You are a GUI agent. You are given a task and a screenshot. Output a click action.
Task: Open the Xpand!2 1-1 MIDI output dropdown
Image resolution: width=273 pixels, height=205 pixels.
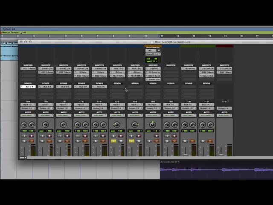point(153,54)
